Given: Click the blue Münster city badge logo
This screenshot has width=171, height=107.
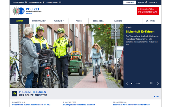Looking at the screenshot, I should (x=22, y=11).
